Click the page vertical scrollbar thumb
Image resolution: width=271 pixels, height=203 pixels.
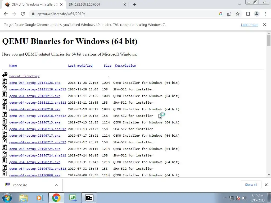click(x=269, y=40)
